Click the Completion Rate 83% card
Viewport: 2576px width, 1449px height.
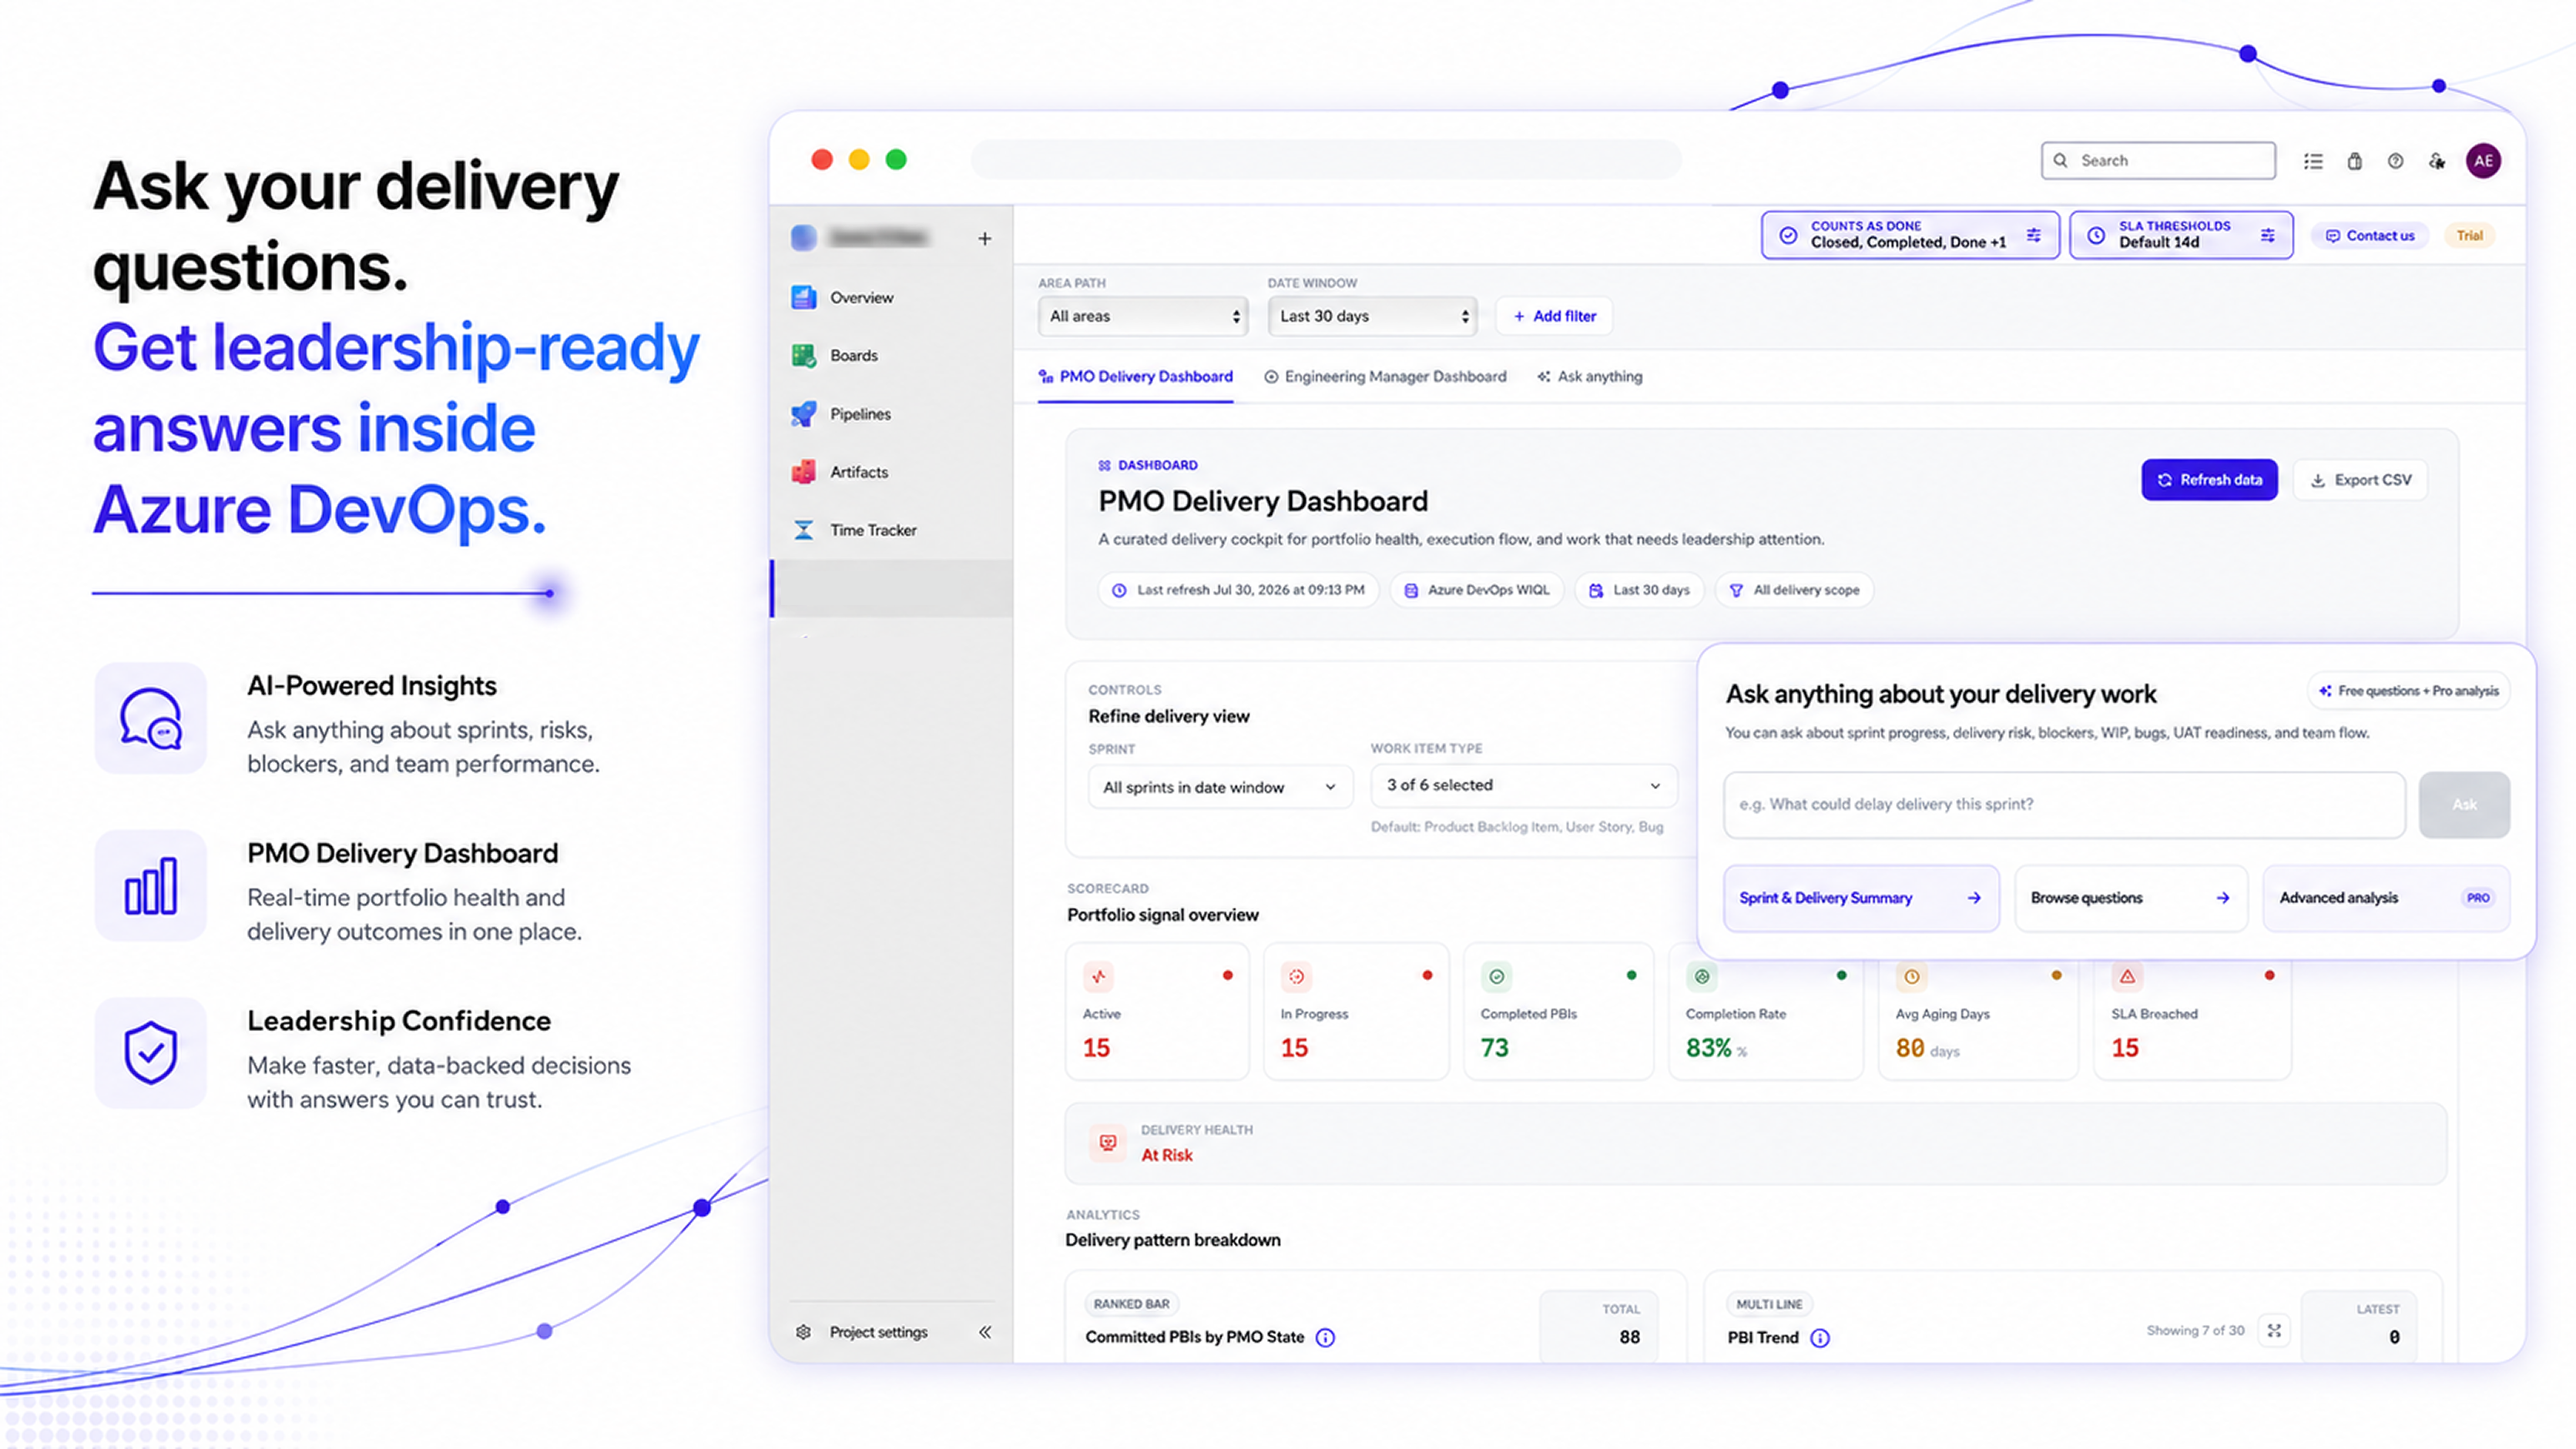point(1765,1012)
